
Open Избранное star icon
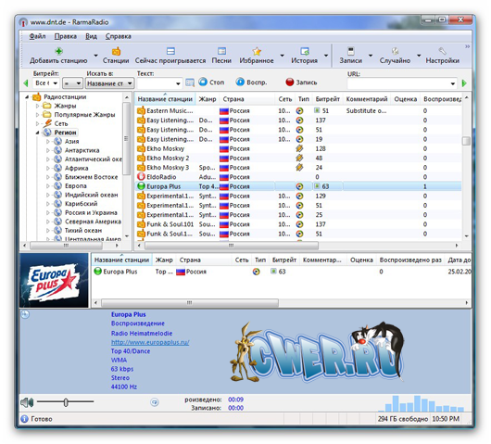(x=257, y=51)
